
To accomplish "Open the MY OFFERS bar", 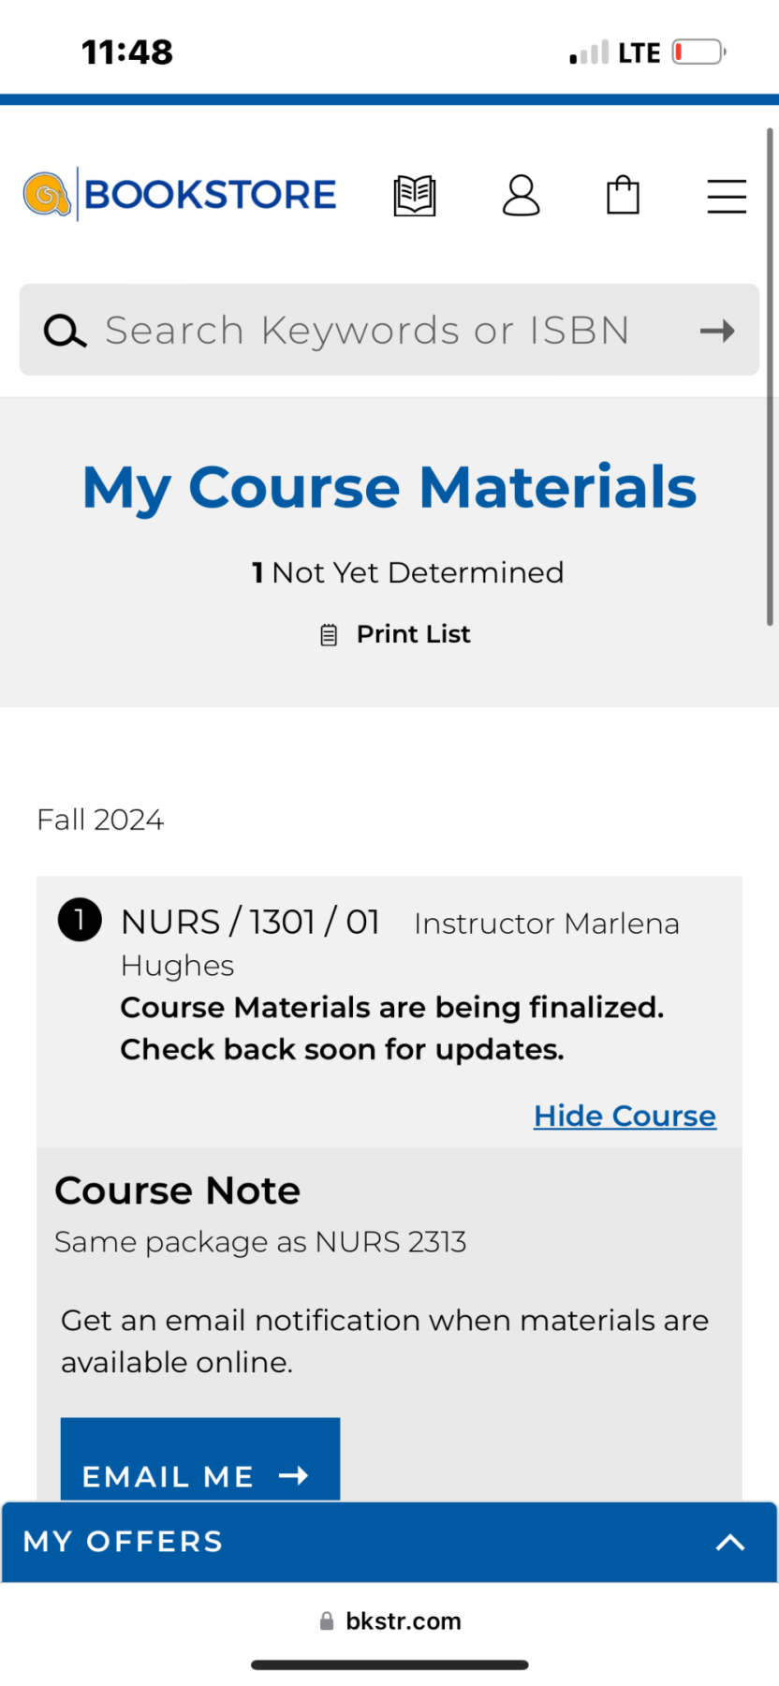I will click(389, 1542).
